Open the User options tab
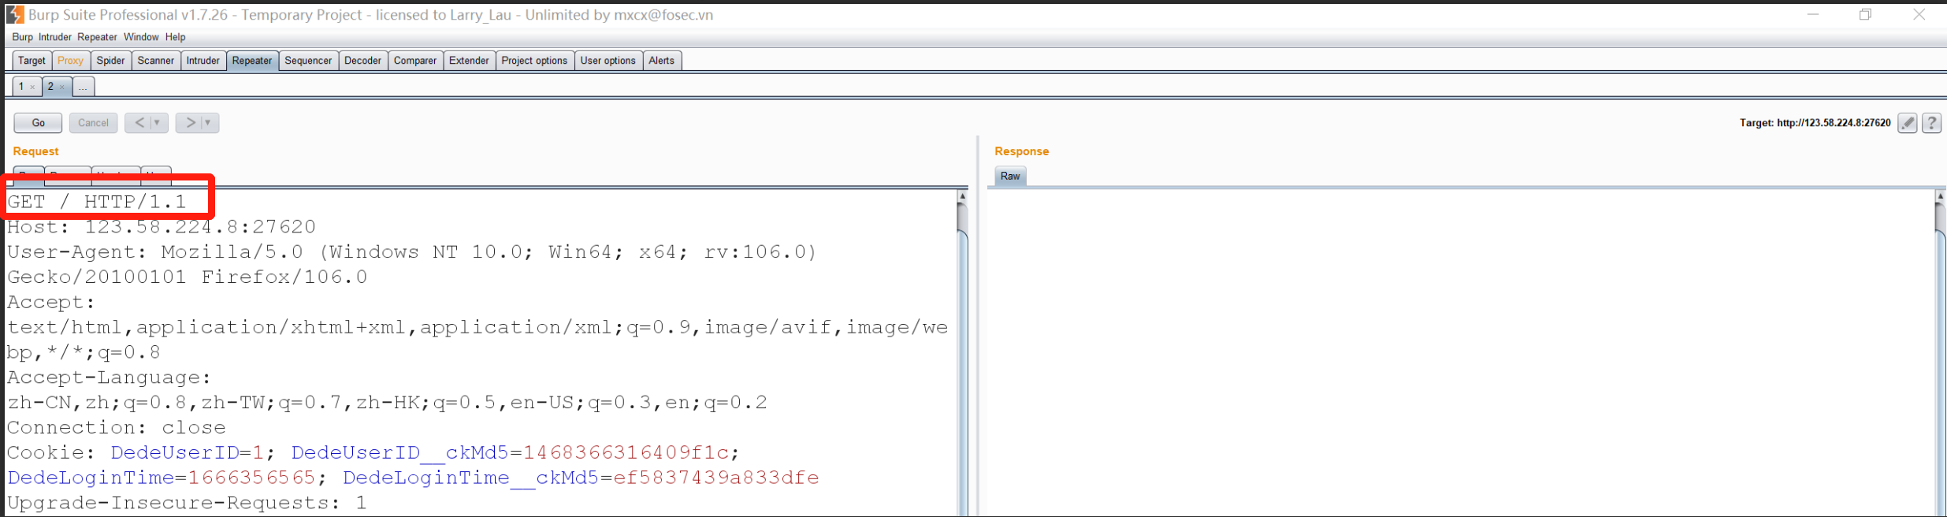 pyautogui.click(x=608, y=61)
